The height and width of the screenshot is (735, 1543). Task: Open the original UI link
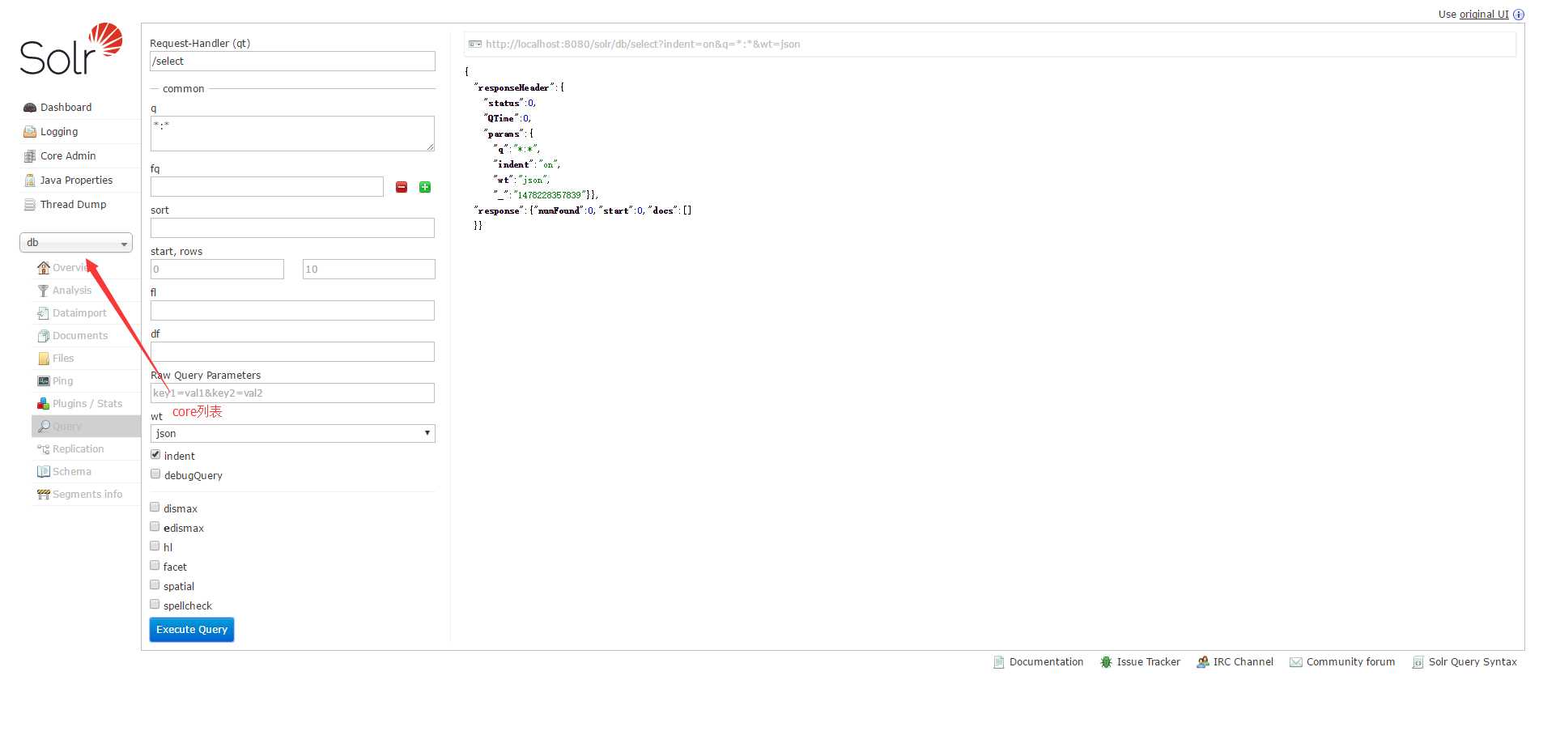pos(1484,15)
